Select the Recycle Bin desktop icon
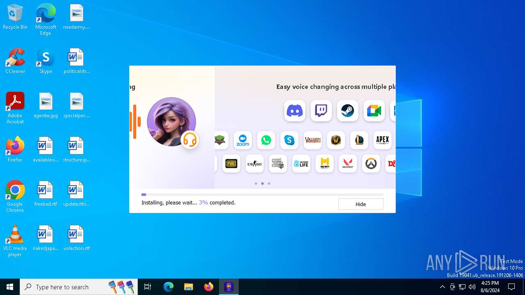 pos(15,17)
